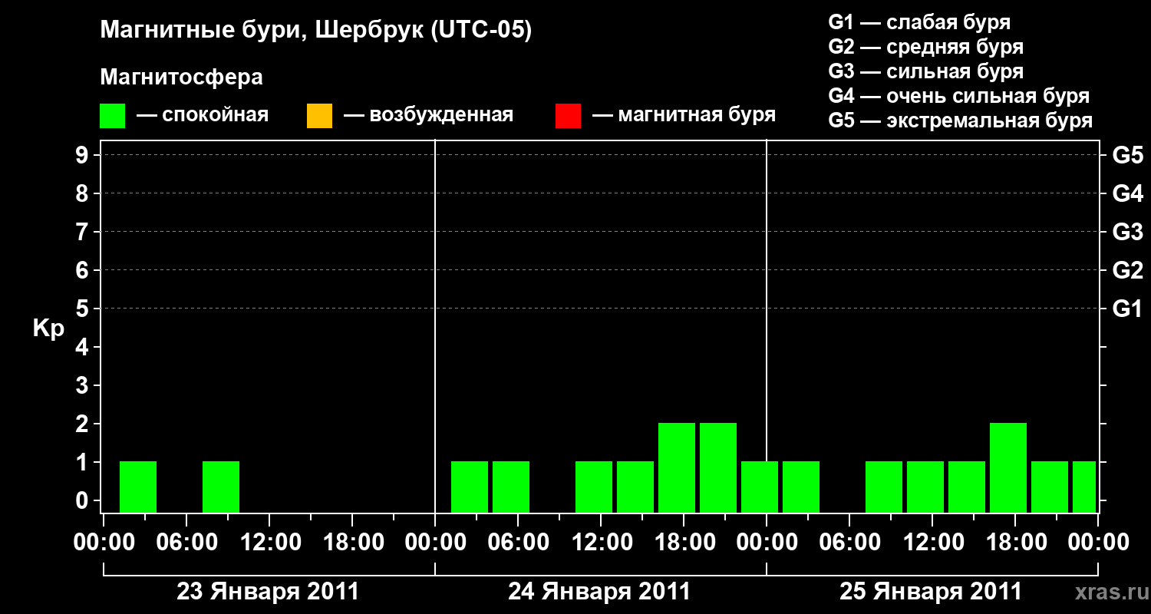Click the G4 label on right axis
The height and width of the screenshot is (614, 1151).
(x=1127, y=193)
